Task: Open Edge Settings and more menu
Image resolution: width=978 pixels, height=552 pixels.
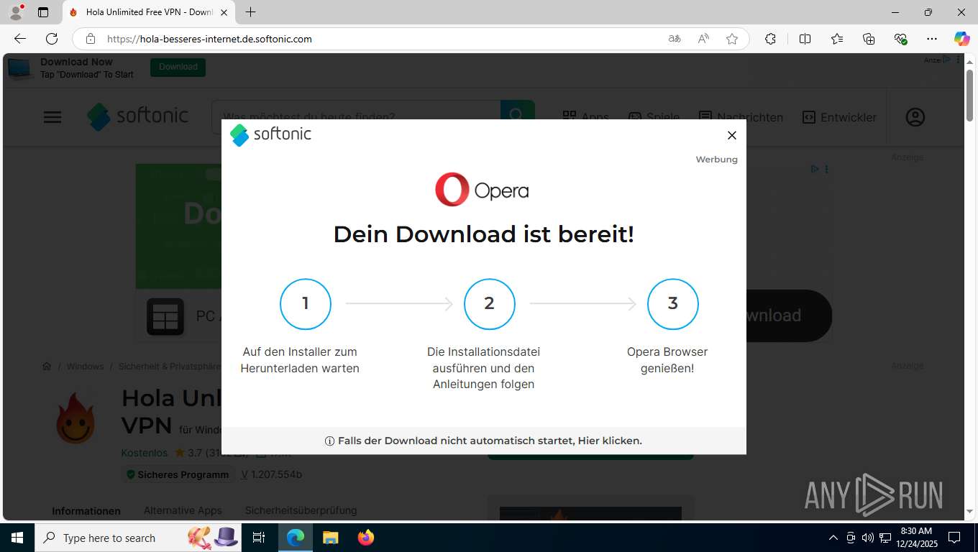Action: coord(932,39)
